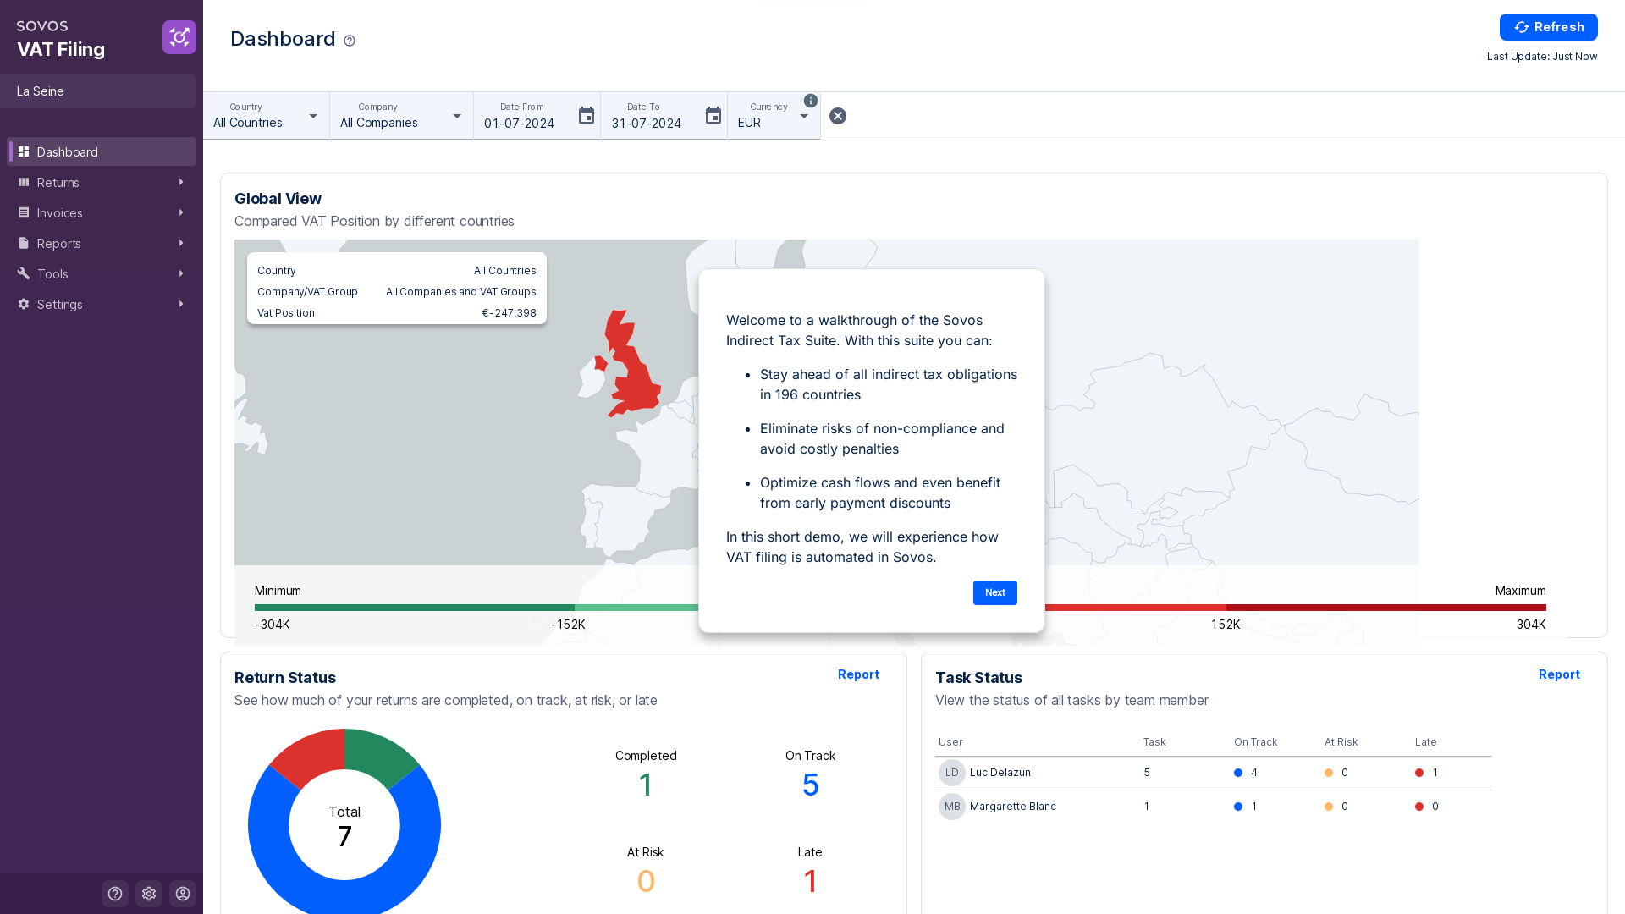Click Next in the walkthrough popup
The height and width of the screenshot is (914, 1625).
click(x=994, y=592)
